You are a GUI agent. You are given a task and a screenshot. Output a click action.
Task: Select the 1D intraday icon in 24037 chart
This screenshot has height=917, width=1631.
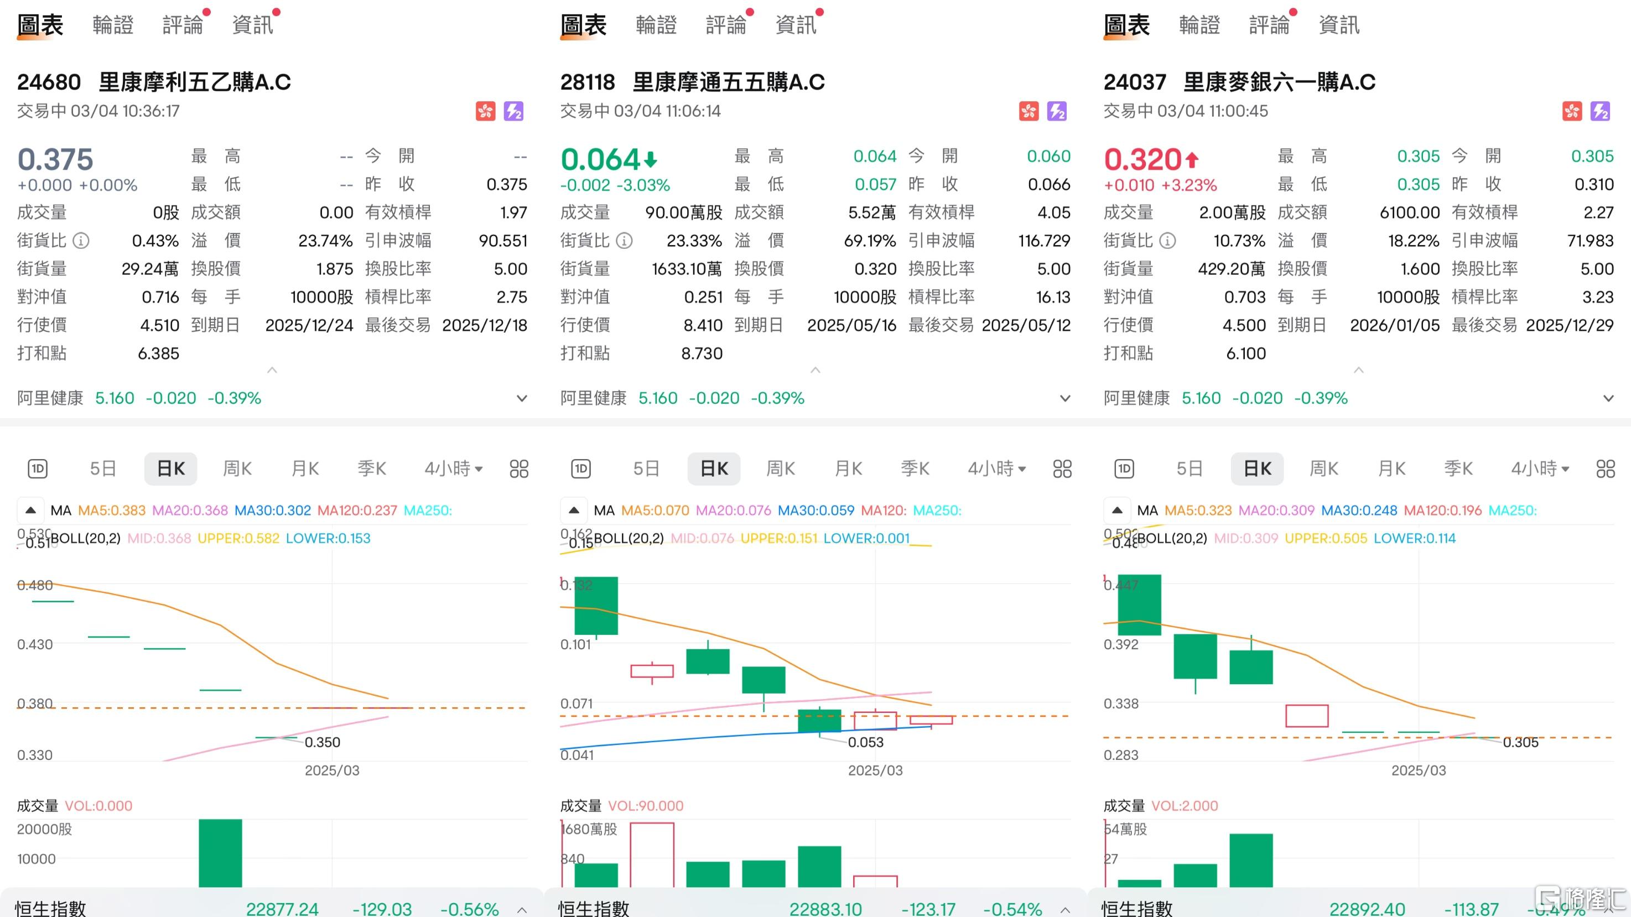pyautogui.click(x=1124, y=469)
